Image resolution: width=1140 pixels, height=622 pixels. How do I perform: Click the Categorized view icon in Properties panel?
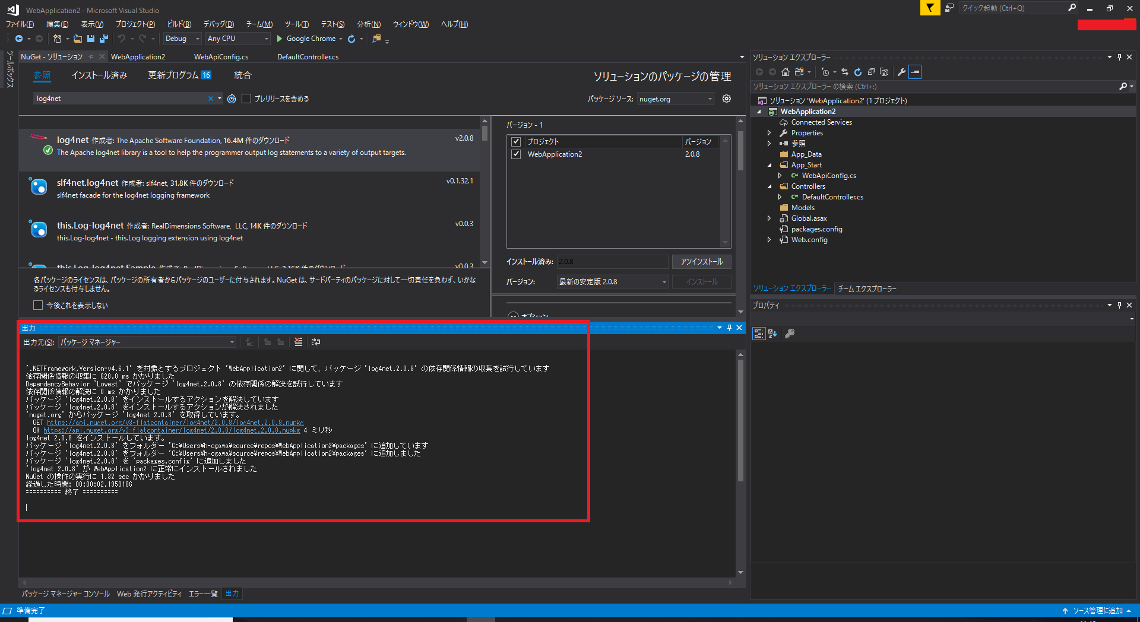pos(759,334)
